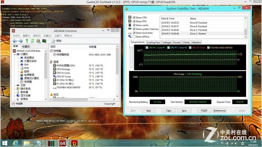262x147 pixels.
Task: Uncheck Stress FPU option
Action: pyautogui.click(x=134, y=21)
